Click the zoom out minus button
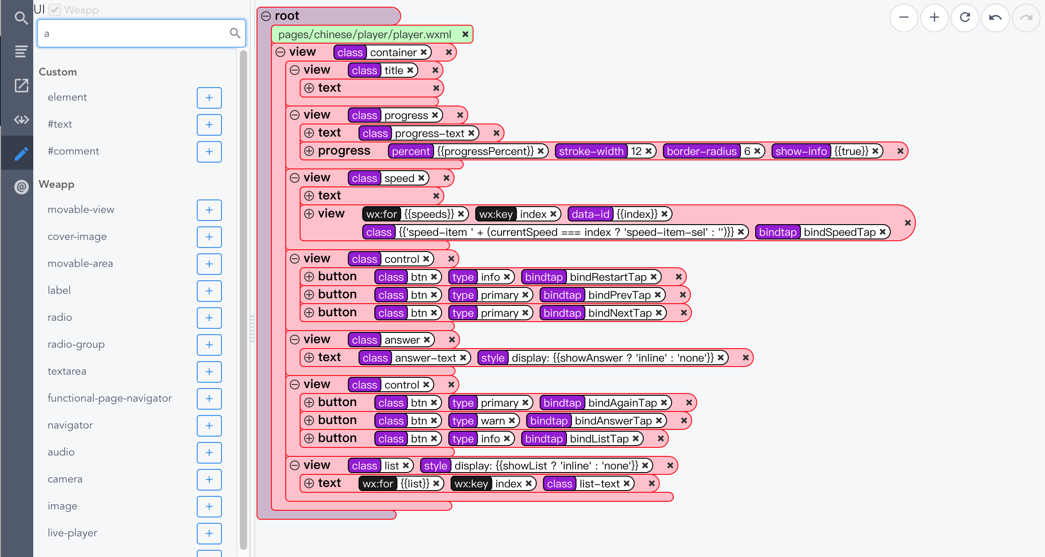The width and height of the screenshot is (1045, 557). click(x=903, y=18)
